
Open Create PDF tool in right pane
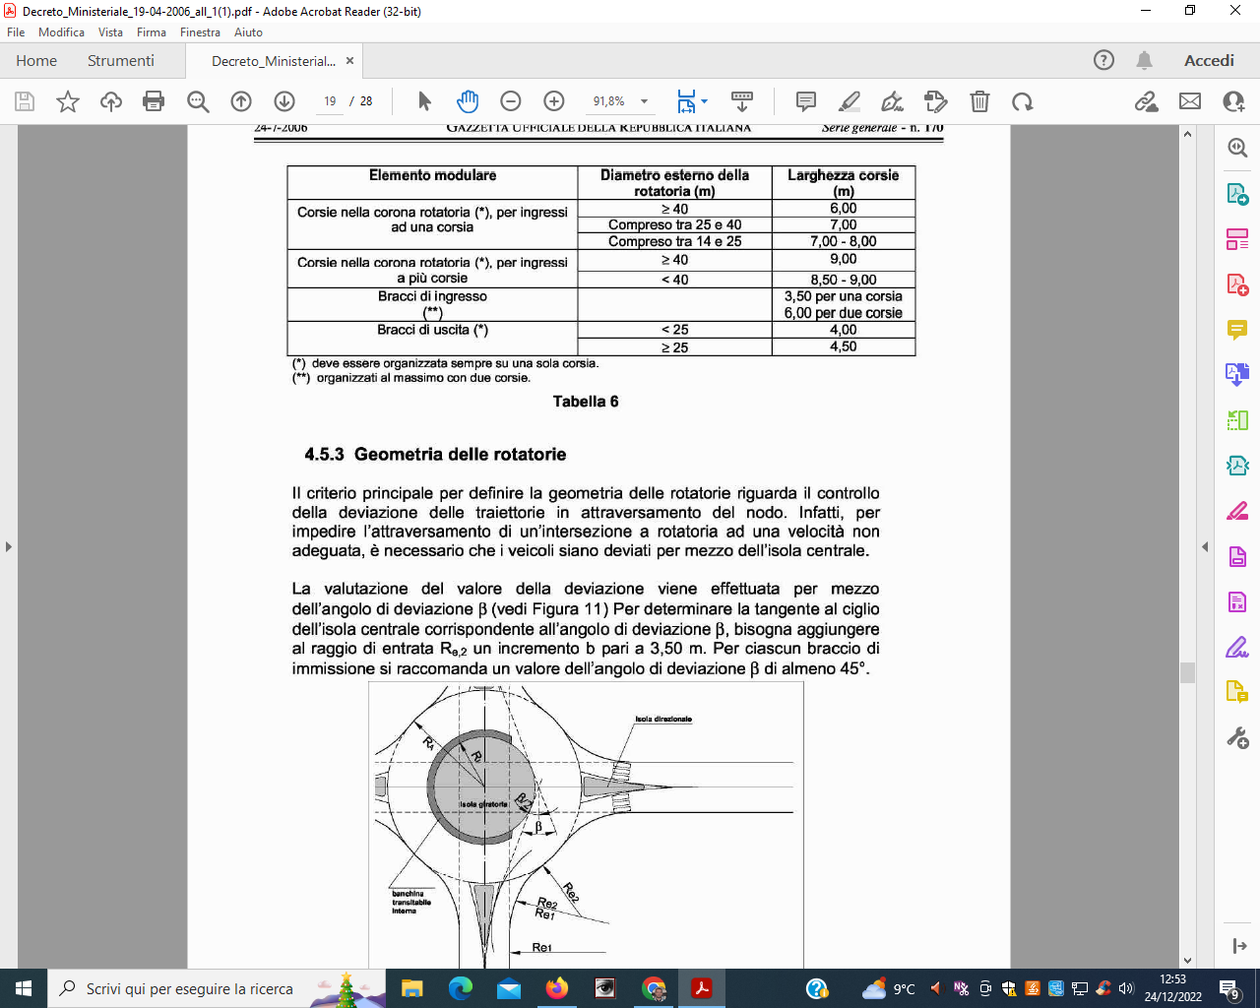1237,283
